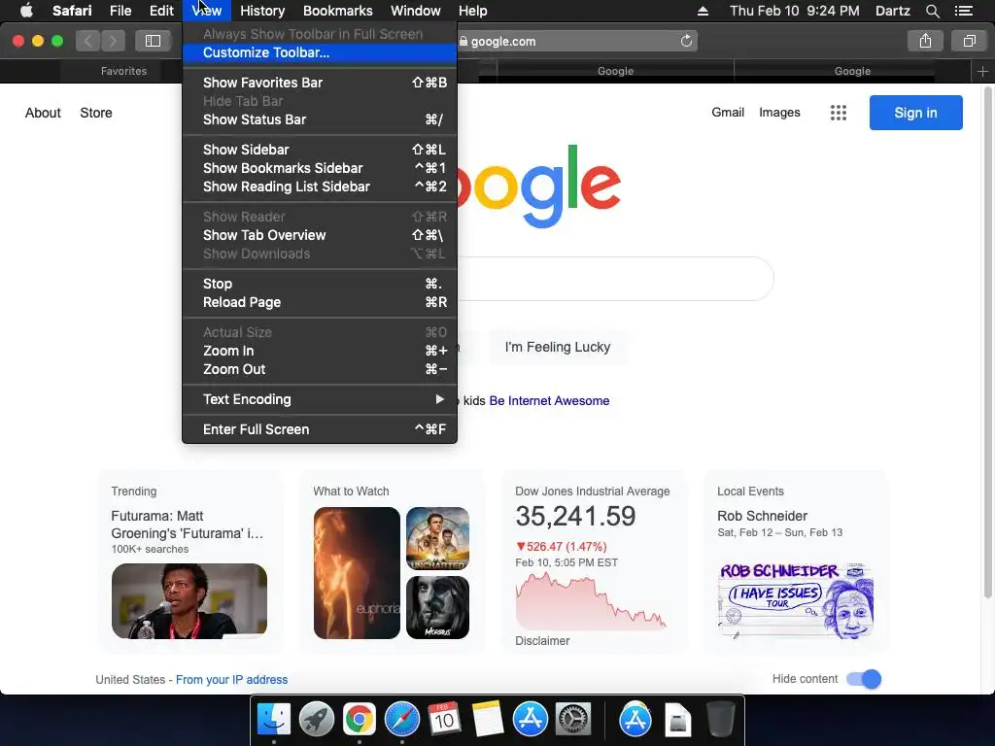Click From your IP address link
Viewport: 995px width, 746px height.
[x=231, y=679]
